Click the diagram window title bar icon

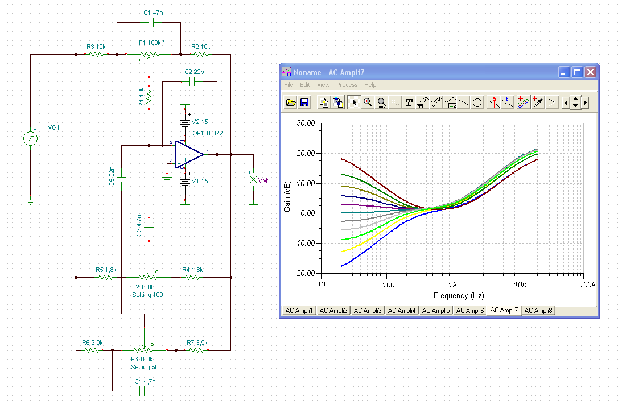tap(287, 72)
